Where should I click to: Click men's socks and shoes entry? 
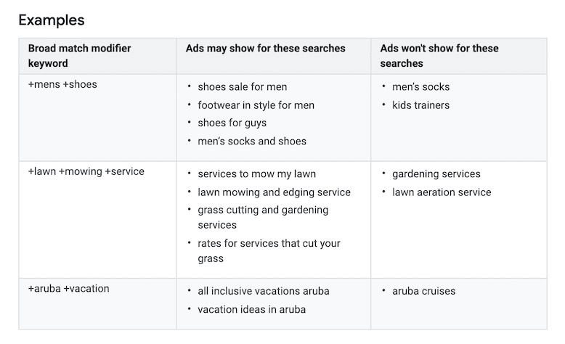tap(252, 142)
